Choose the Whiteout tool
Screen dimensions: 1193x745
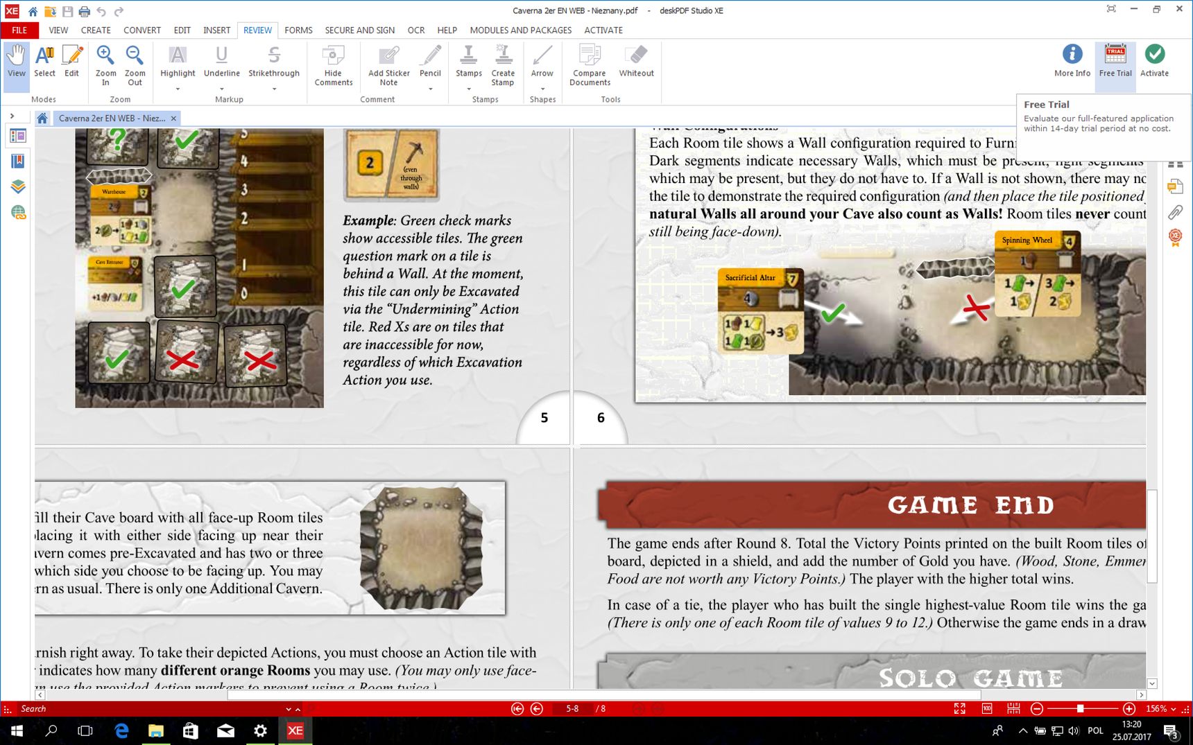[637, 61]
